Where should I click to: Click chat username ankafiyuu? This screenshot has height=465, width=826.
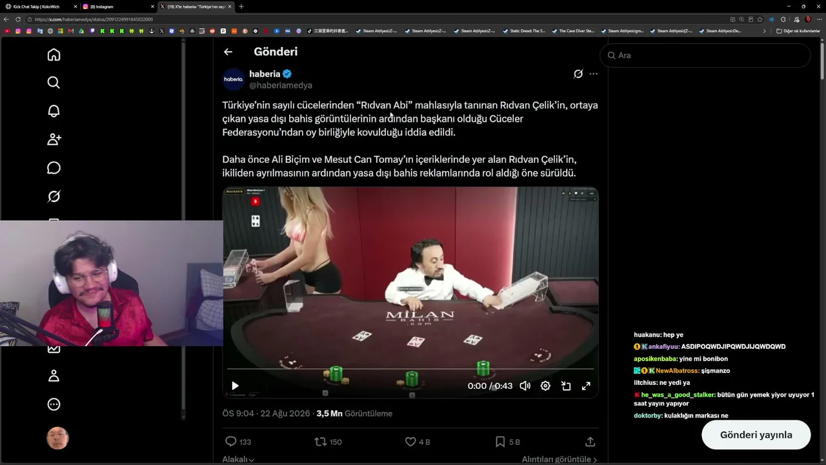click(663, 347)
